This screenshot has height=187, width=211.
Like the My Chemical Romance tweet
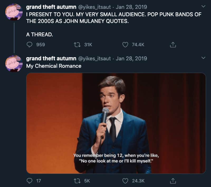coord(126,181)
